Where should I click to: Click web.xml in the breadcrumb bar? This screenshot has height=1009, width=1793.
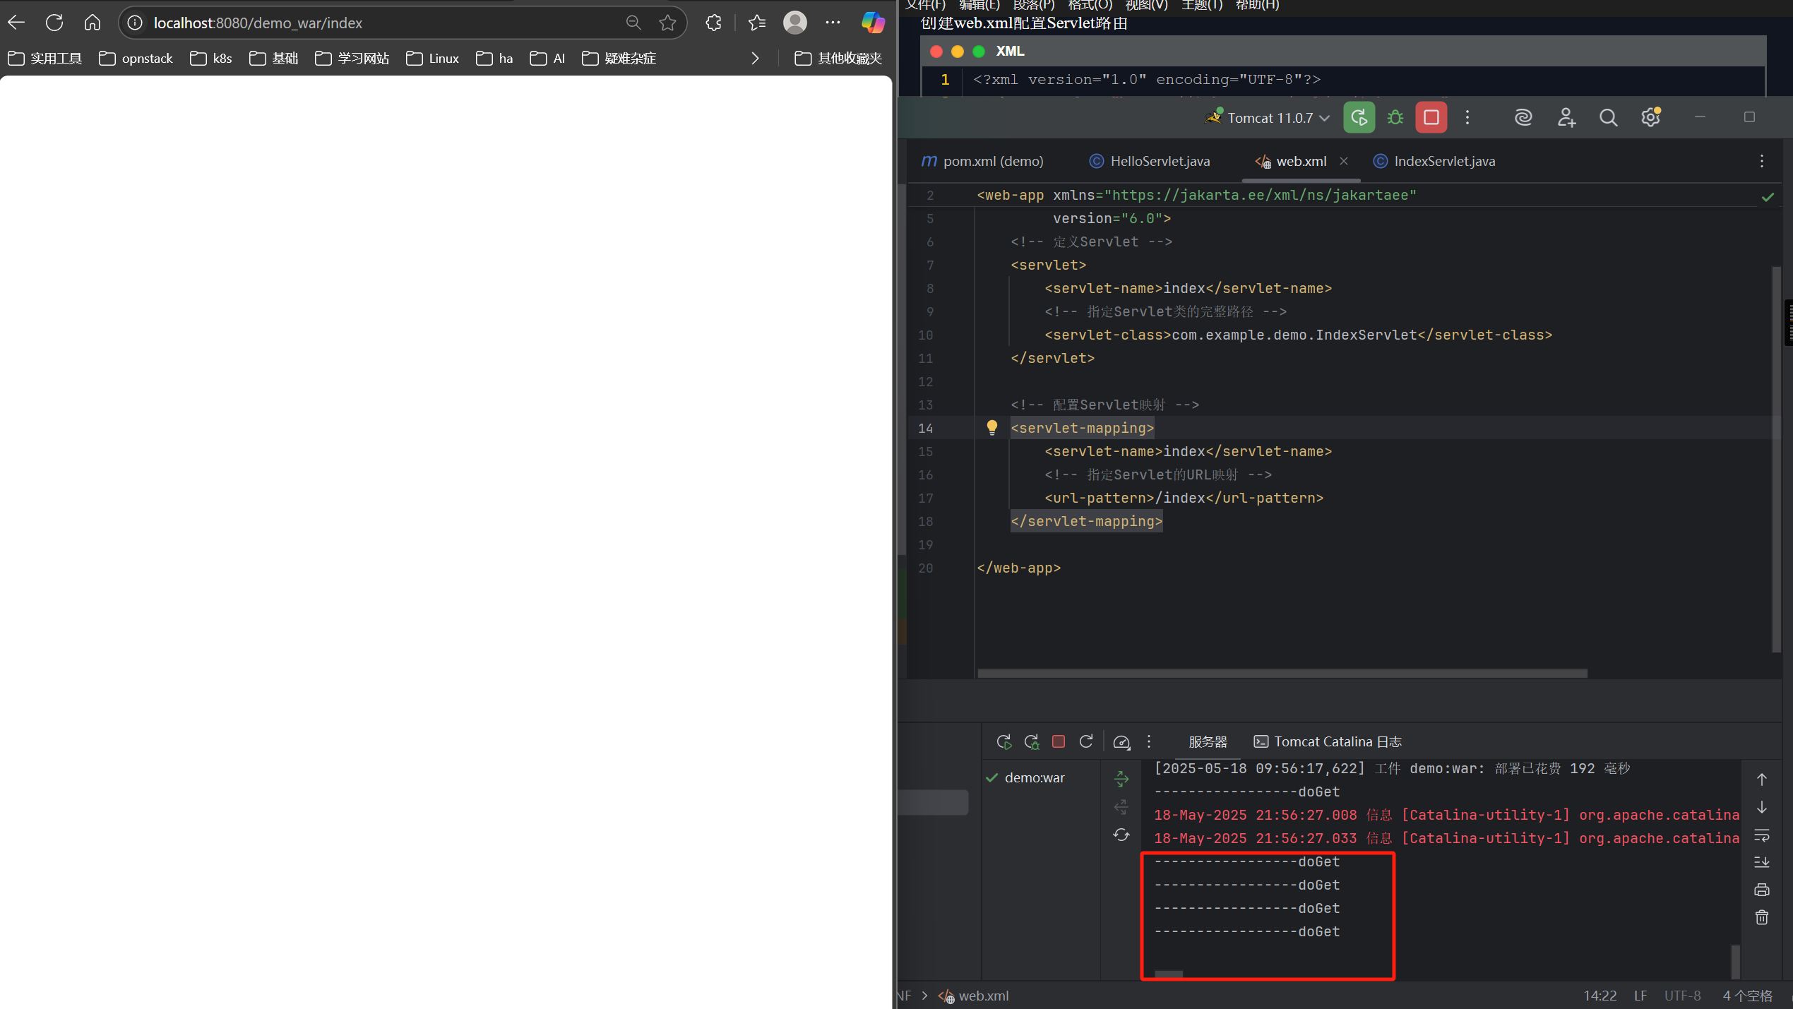coord(974,996)
